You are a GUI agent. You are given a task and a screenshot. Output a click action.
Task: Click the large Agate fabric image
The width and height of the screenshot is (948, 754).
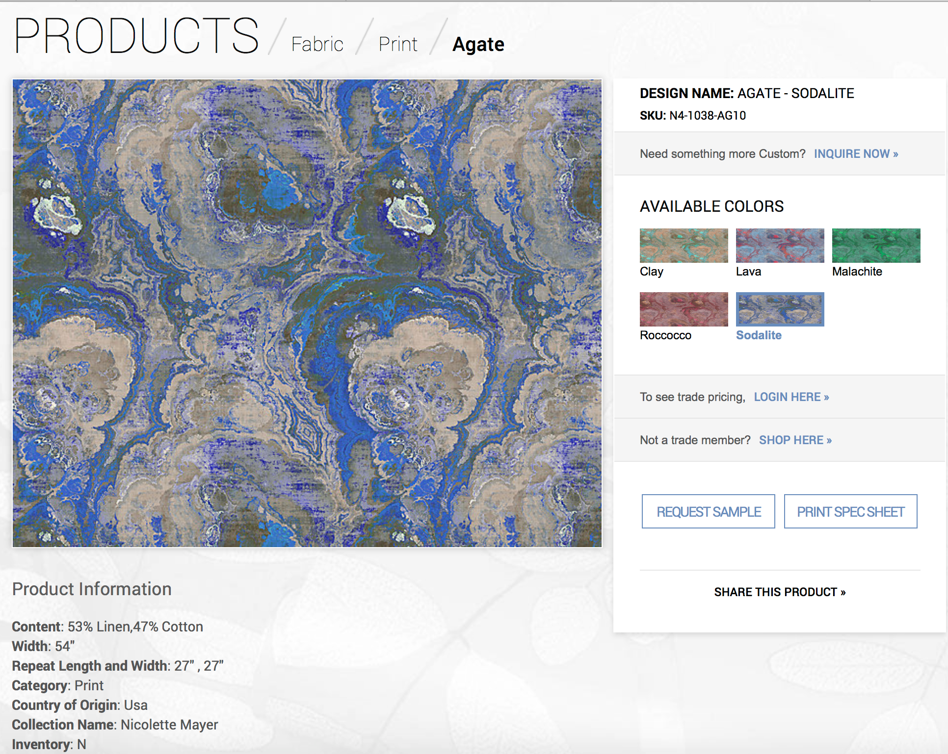click(x=307, y=313)
